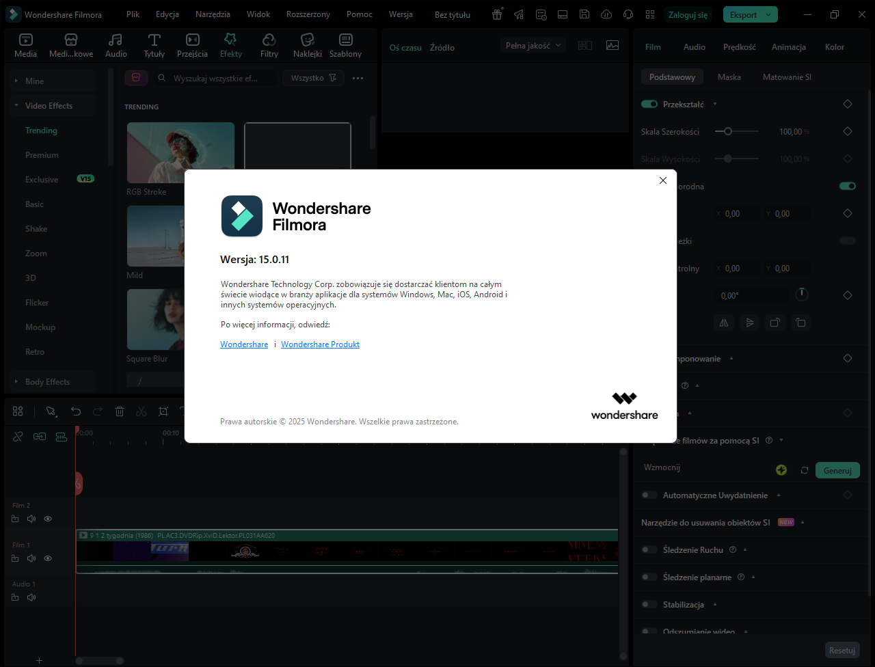Toggle the Przekształć transform switch
The width and height of the screenshot is (875, 667).
pos(649,104)
